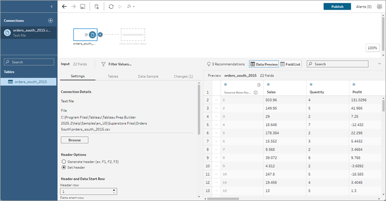
Task: Open the 100% zoom level control
Action: [372, 48]
